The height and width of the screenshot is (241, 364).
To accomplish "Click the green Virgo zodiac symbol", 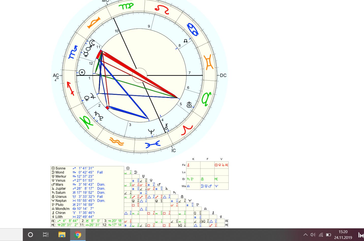I will [126, 6].
